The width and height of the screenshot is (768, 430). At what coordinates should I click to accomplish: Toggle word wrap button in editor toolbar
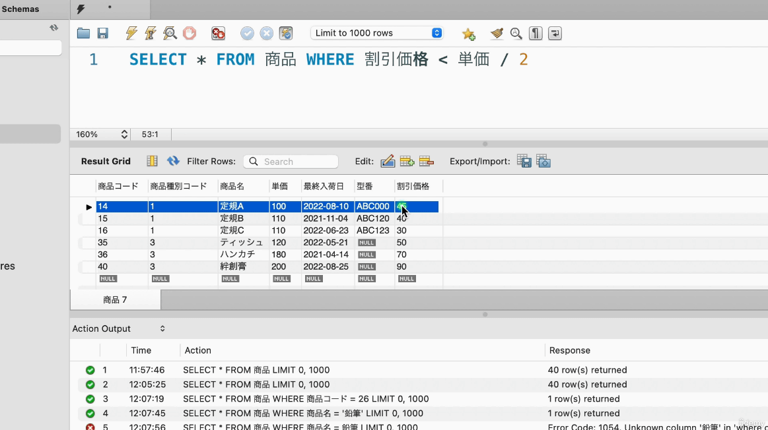point(555,33)
